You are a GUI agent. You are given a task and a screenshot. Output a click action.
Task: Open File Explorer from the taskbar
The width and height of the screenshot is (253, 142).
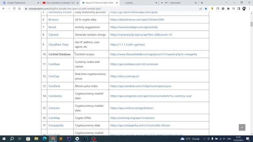click(x=36, y=138)
